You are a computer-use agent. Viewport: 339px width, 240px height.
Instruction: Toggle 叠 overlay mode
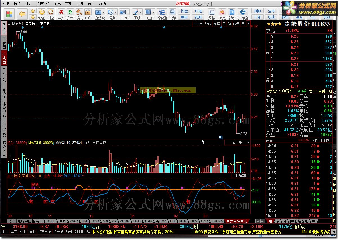[x=224, y=23]
